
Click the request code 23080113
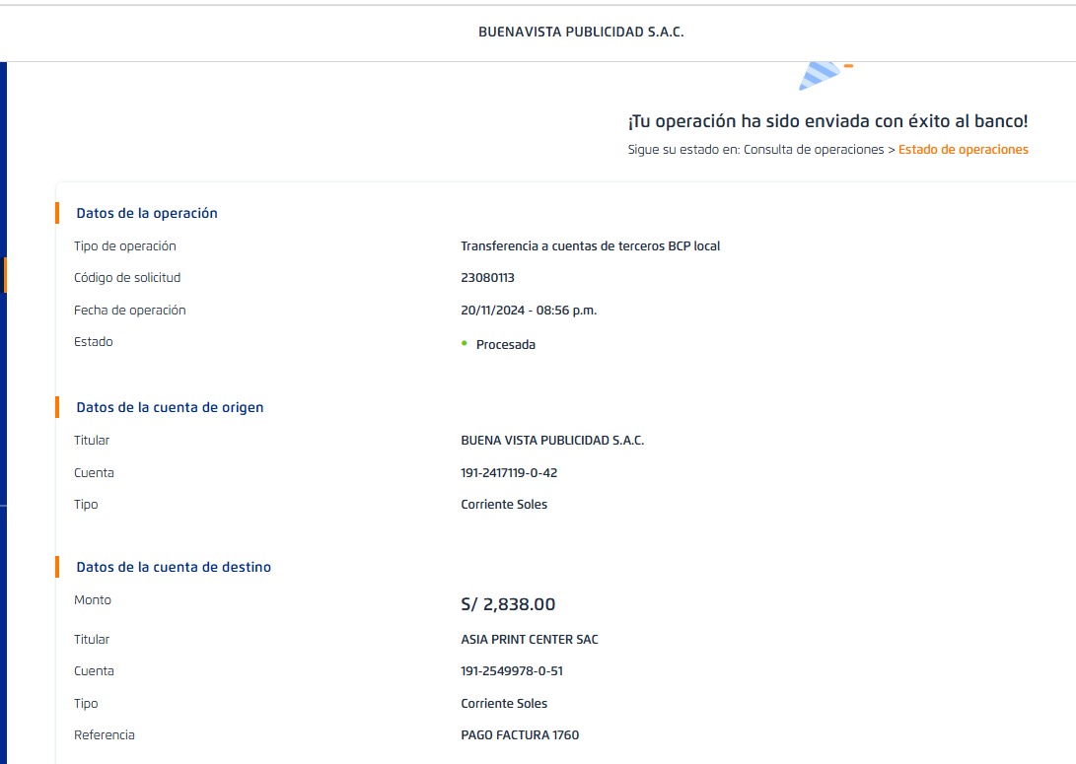coord(487,278)
